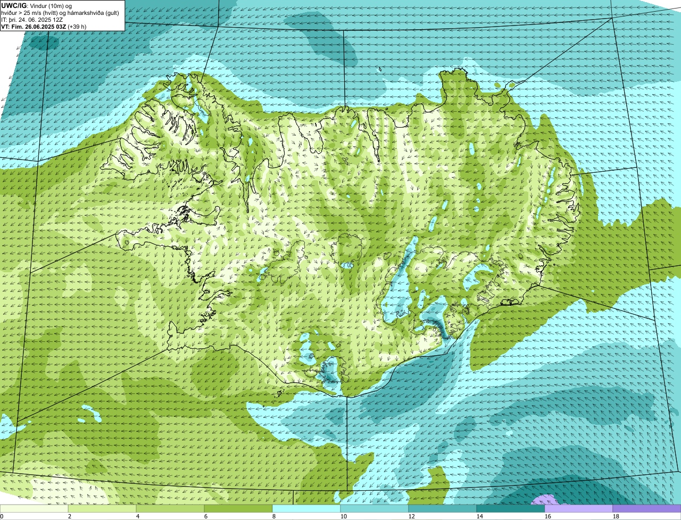Pick the medium teal 12–14 m/s legend swatch
The height and width of the screenshot is (520, 681).
443,509
